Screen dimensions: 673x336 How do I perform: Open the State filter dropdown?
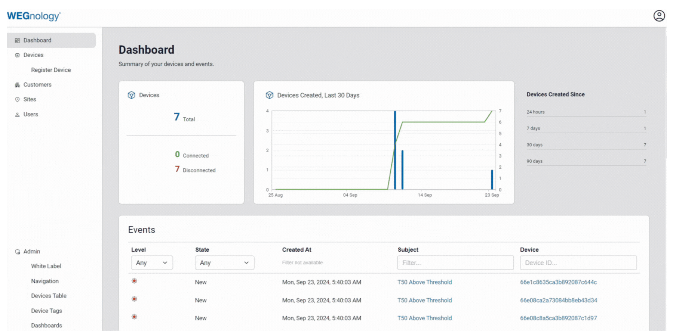pyautogui.click(x=224, y=263)
